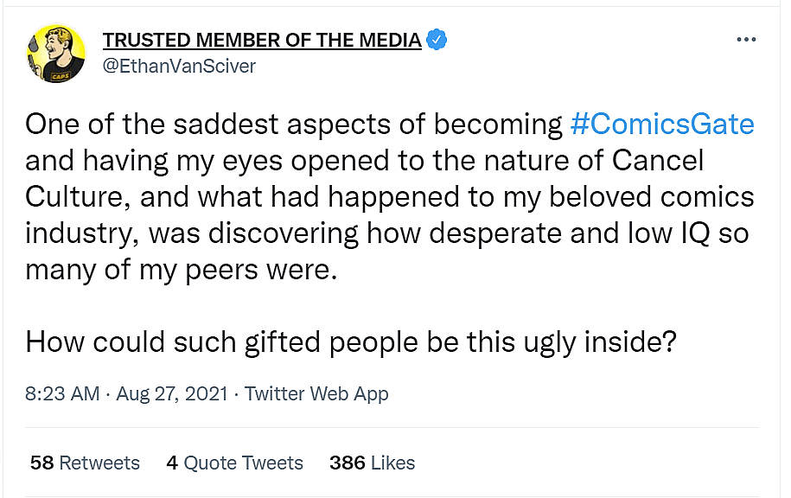View the 58 Retweets list
791x498 pixels.
[85, 463]
